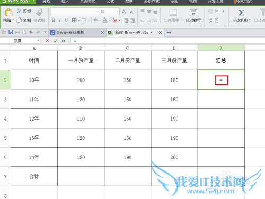265x199 pixels.
Task: Click cell with value 200
Action: click(174, 157)
